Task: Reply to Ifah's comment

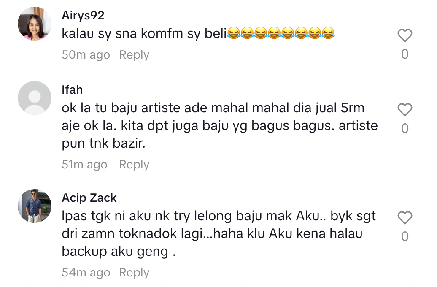Action: [x=134, y=165]
